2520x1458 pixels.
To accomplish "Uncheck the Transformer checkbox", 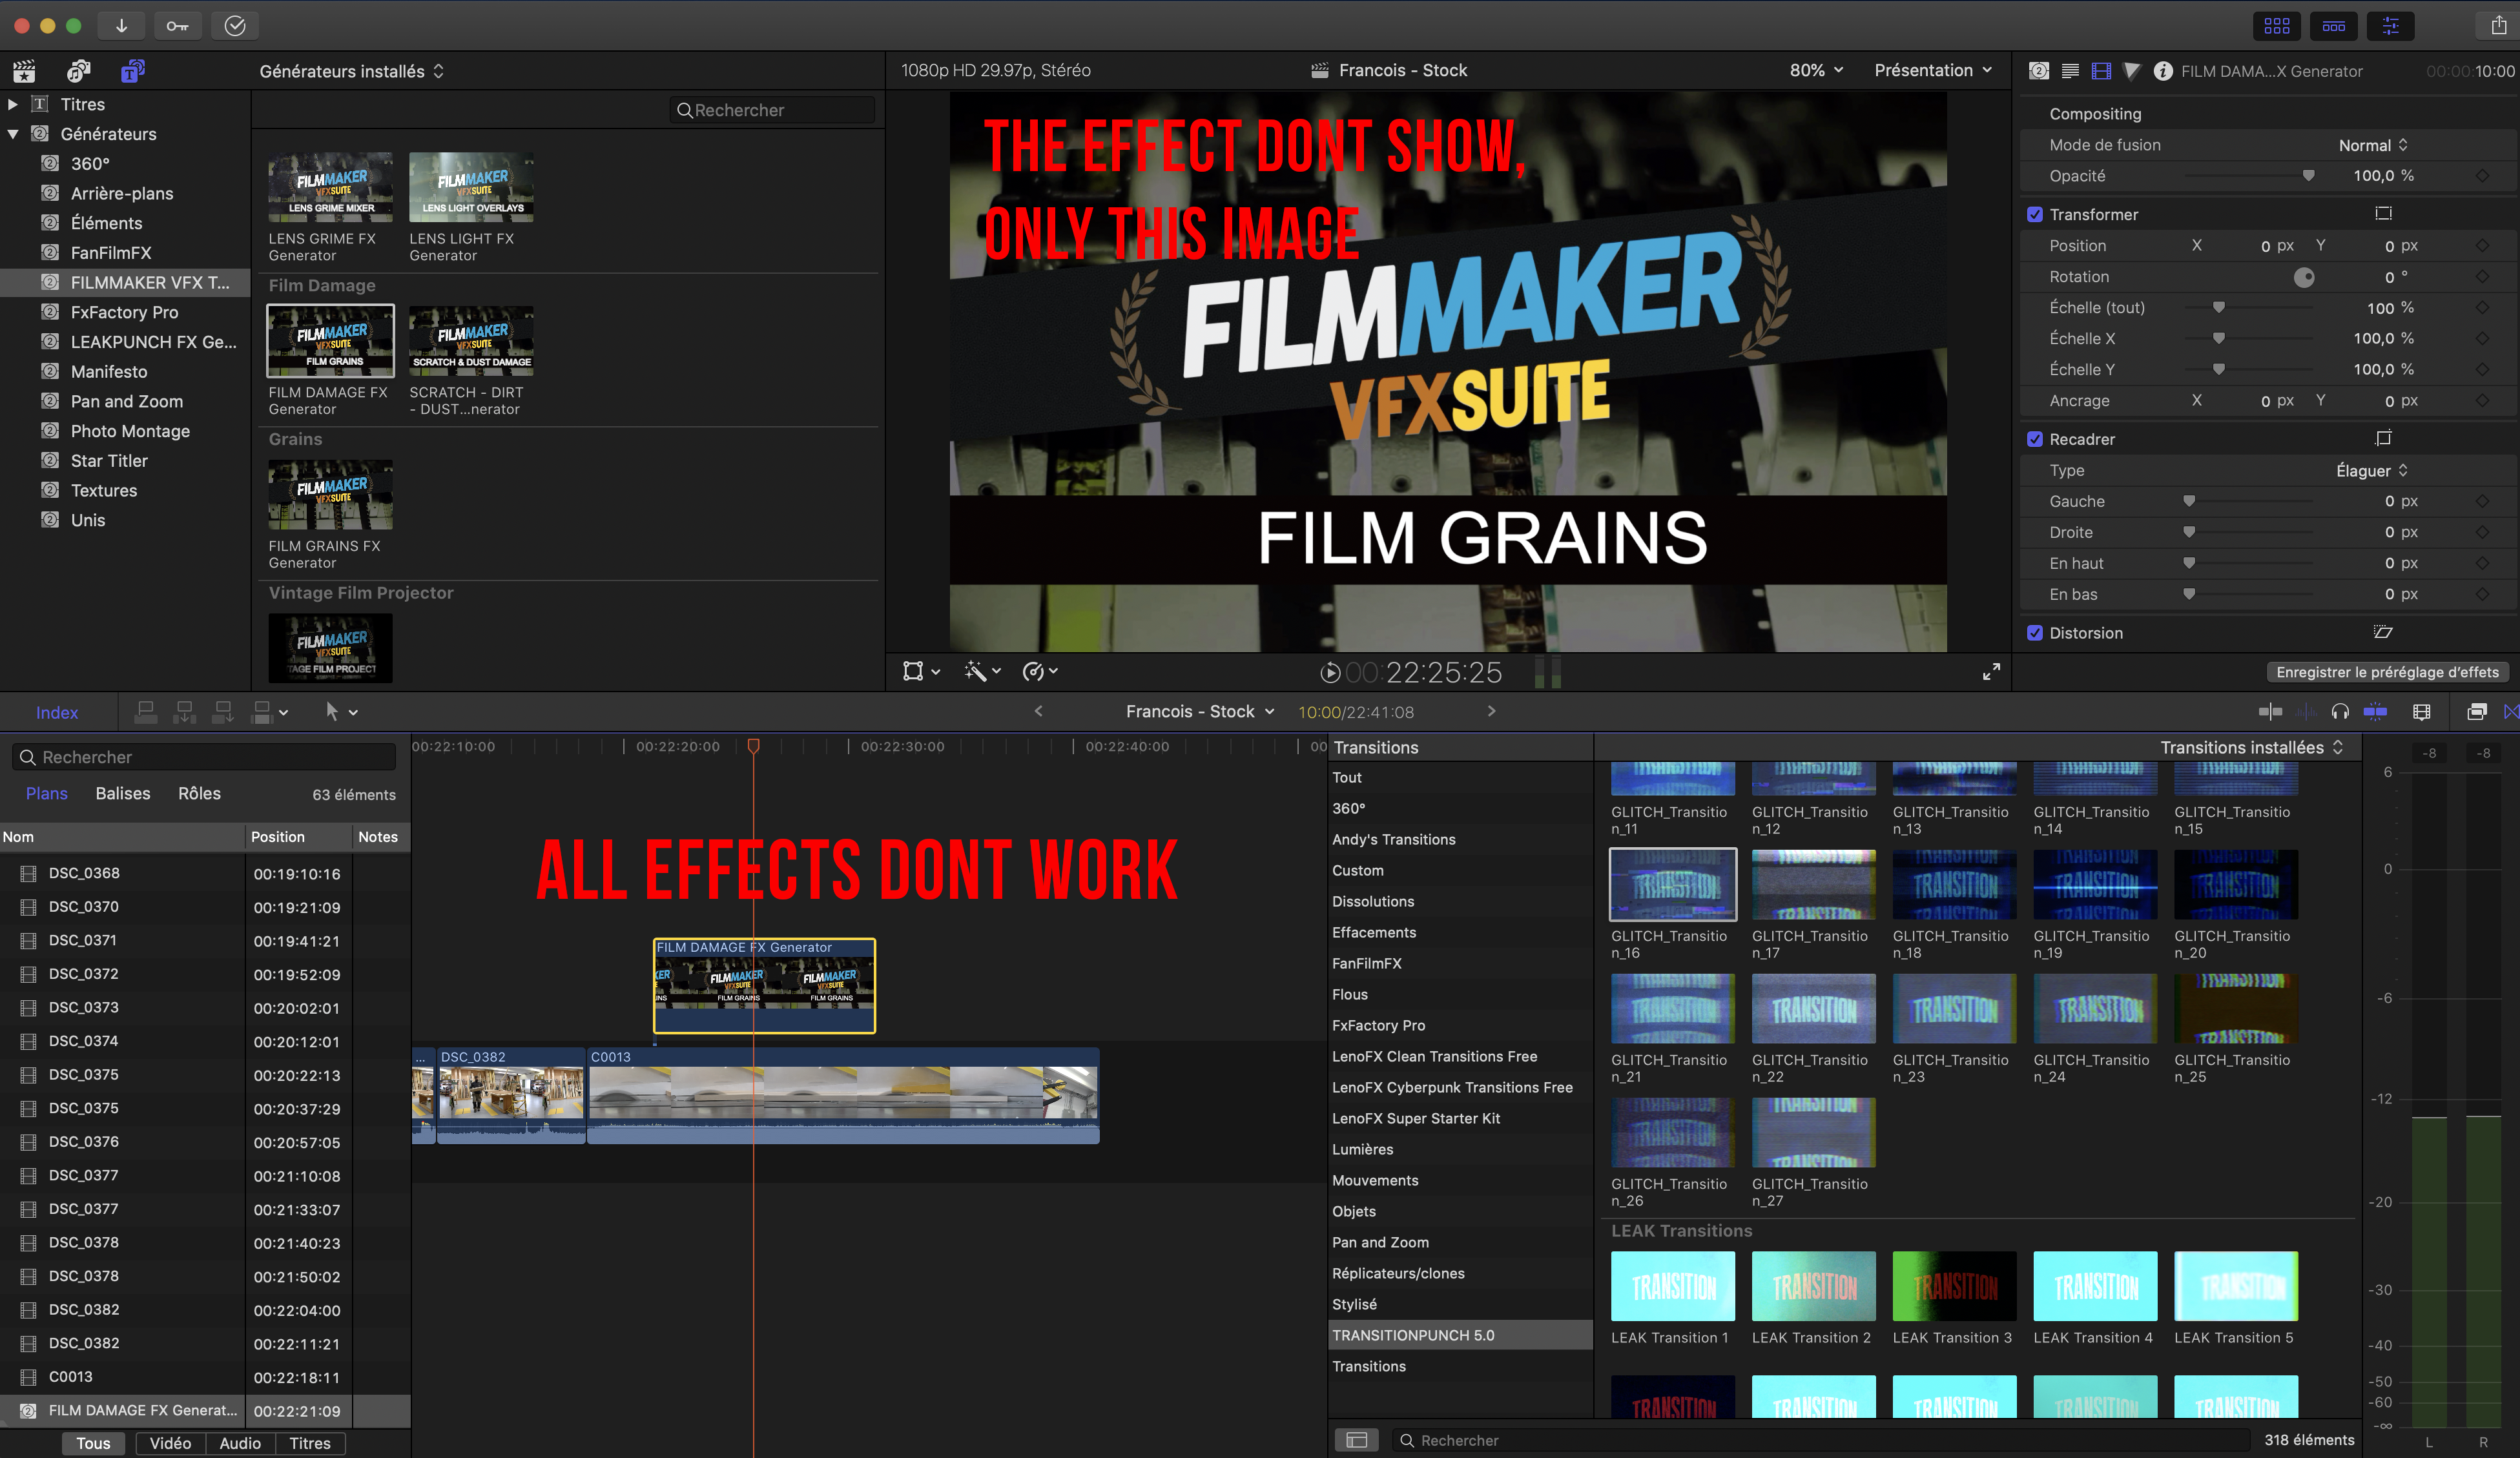I will click(2035, 214).
